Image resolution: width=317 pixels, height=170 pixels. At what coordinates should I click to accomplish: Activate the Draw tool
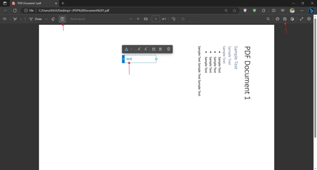[36, 19]
